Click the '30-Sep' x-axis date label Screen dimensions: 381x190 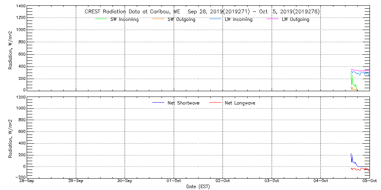click(125, 182)
